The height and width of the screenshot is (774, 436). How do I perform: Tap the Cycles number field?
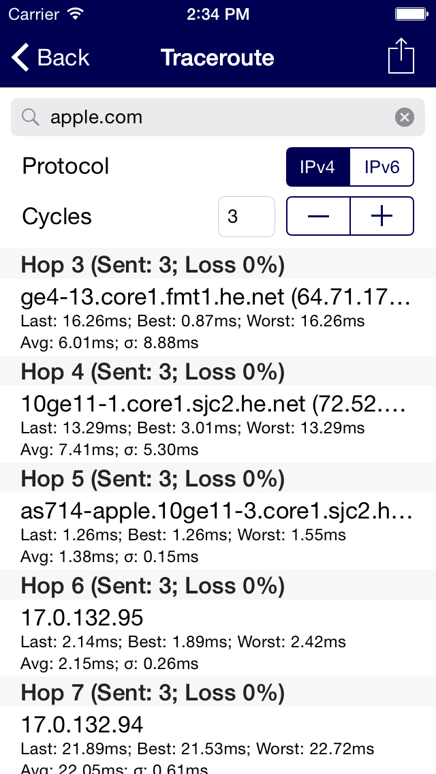(x=246, y=217)
